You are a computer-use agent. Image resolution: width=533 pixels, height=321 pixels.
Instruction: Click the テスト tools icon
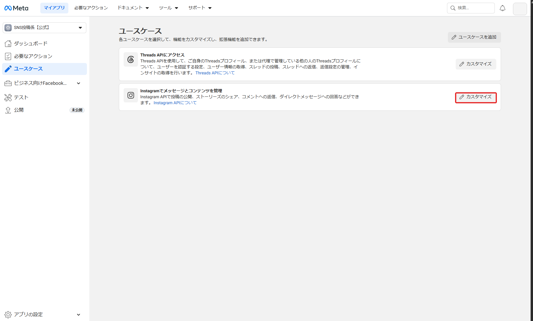point(8,97)
